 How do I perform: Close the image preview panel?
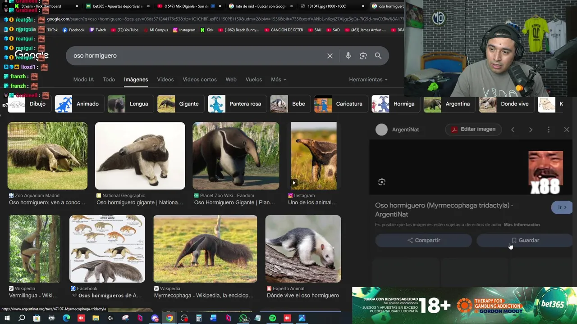pos(567,130)
